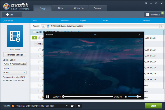Select the fifth radio button under Other
Viewport: 165px width, 110px height.
40,74
